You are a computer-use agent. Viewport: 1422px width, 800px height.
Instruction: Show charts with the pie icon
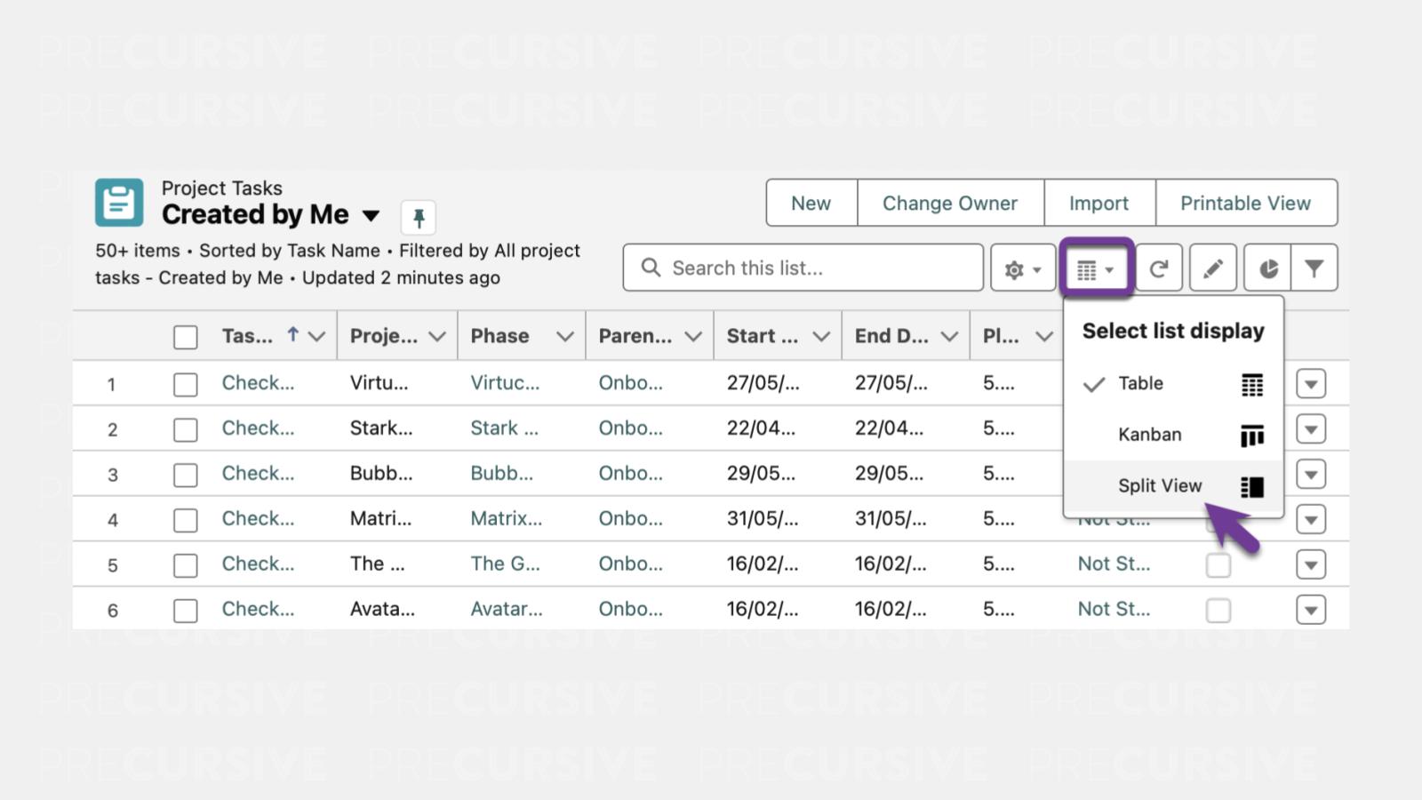[x=1268, y=268]
